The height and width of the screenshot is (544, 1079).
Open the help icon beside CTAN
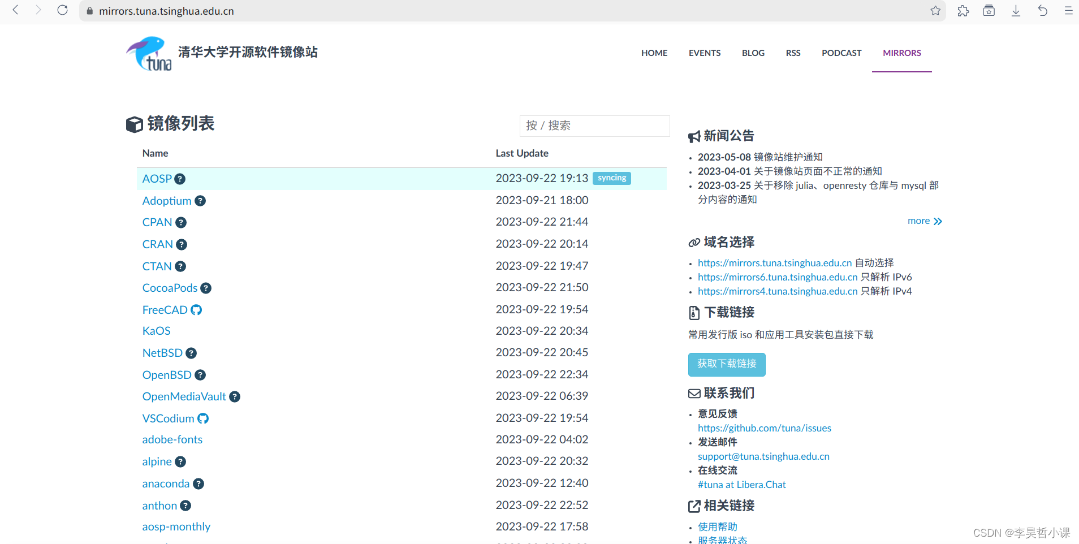180,266
